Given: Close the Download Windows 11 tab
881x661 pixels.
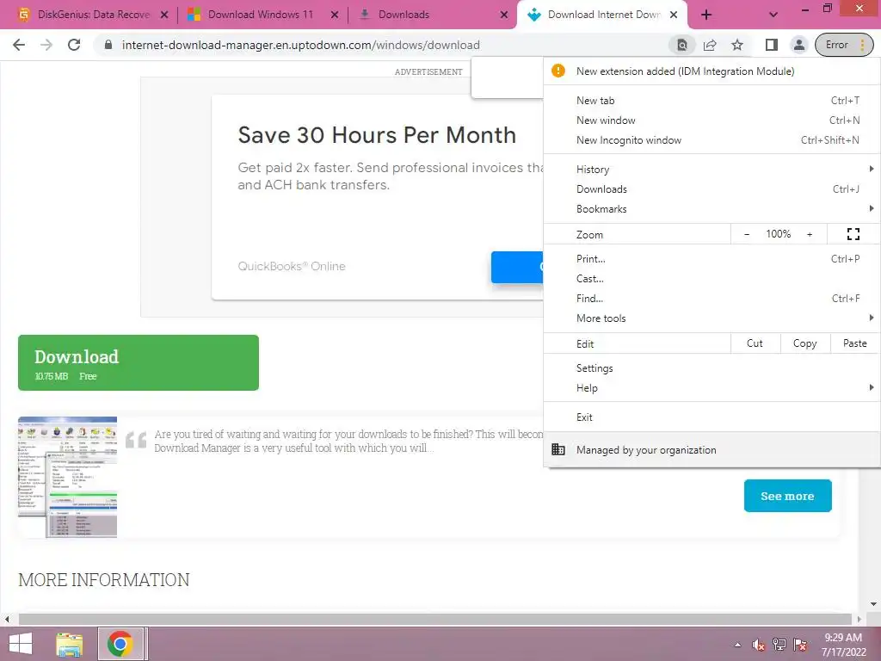Looking at the screenshot, I should 335,15.
